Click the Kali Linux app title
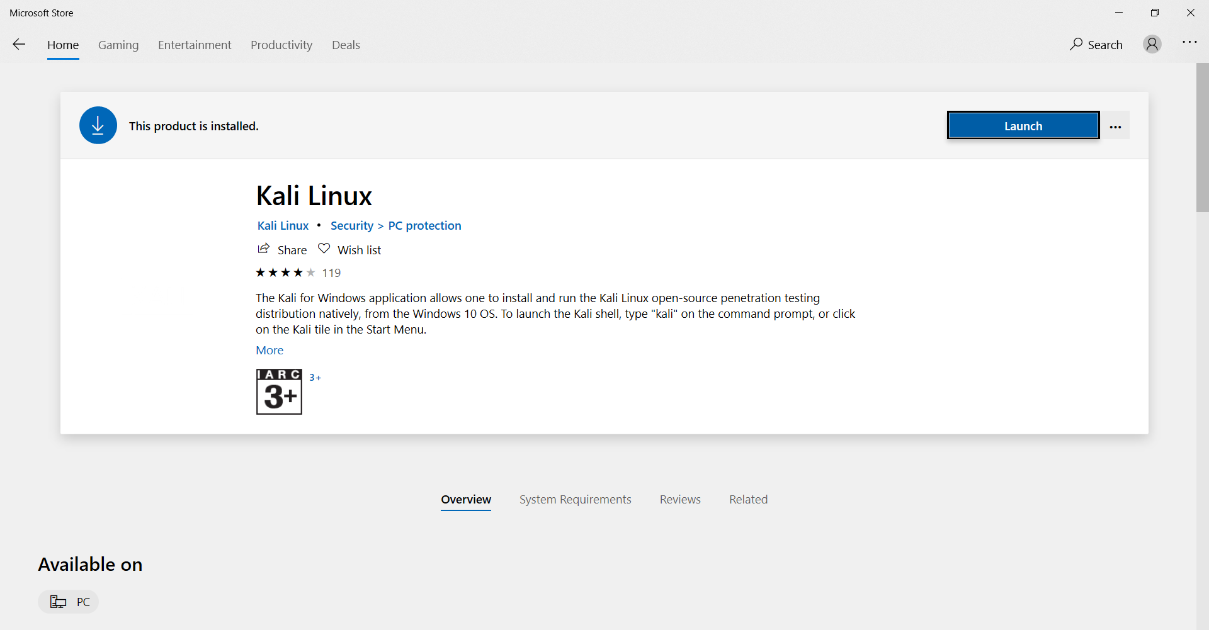Image resolution: width=1209 pixels, height=630 pixels. click(314, 196)
